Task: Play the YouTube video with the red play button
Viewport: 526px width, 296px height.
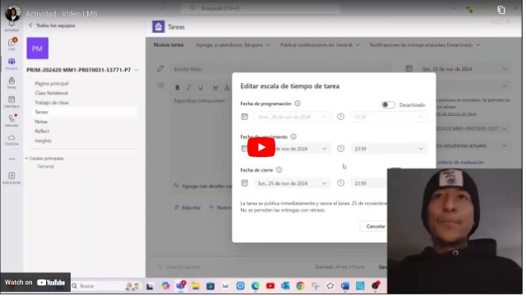Action: point(261,147)
